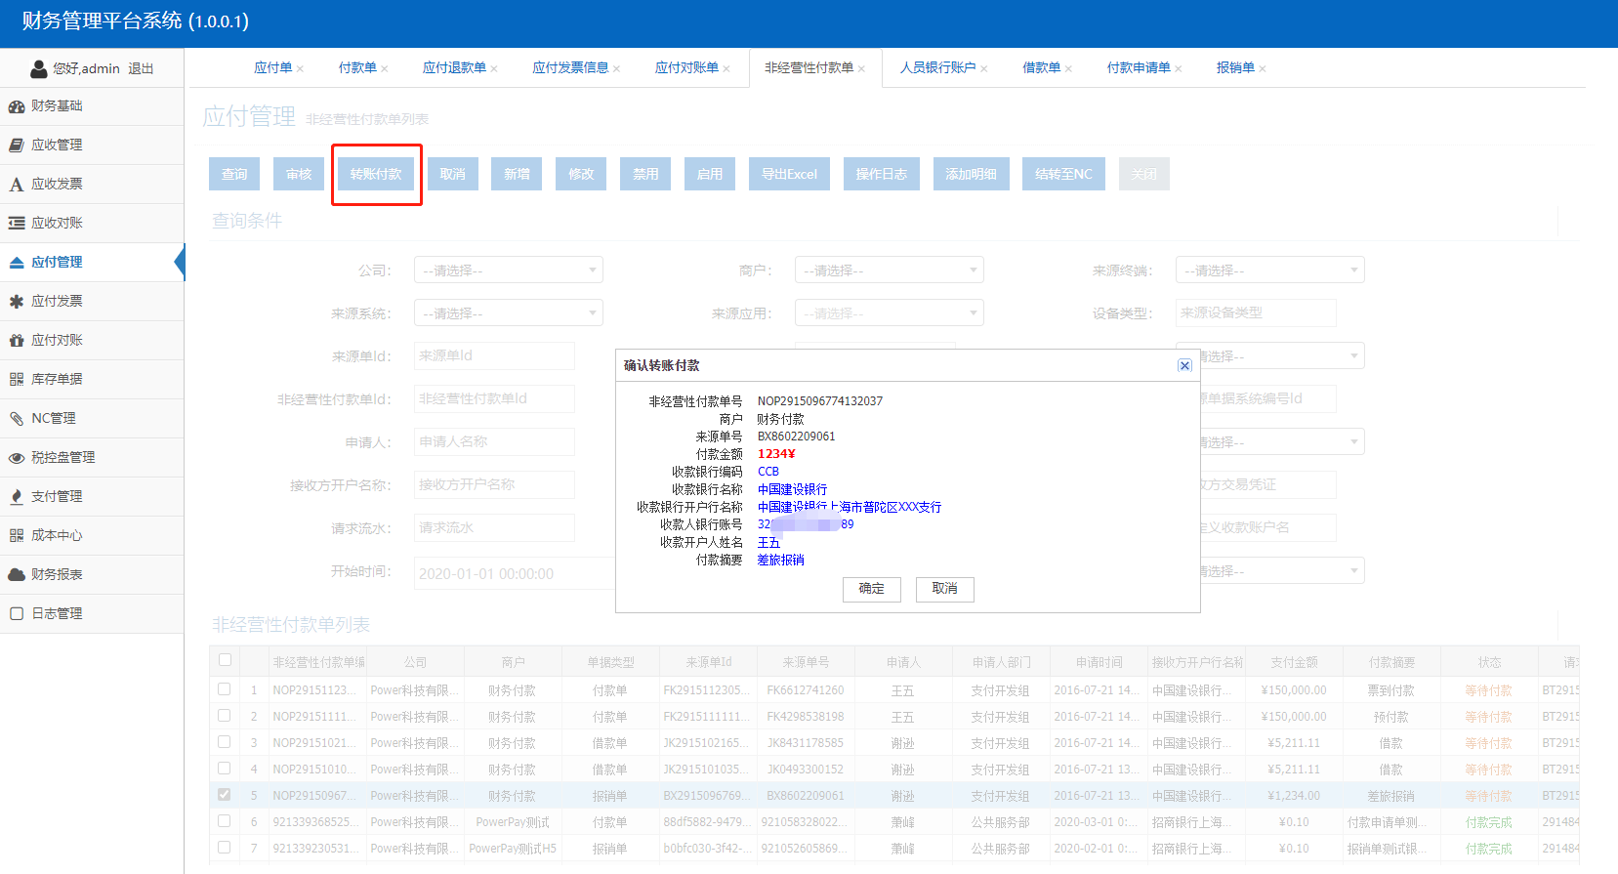Confirm transfer with 确定 button
Screen dimensions: 1618x874
871,589
